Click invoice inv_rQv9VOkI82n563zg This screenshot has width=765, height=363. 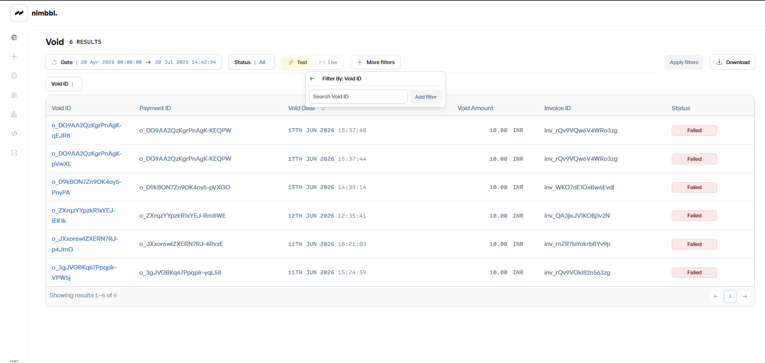pyautogui.click(x=577, y=273)
